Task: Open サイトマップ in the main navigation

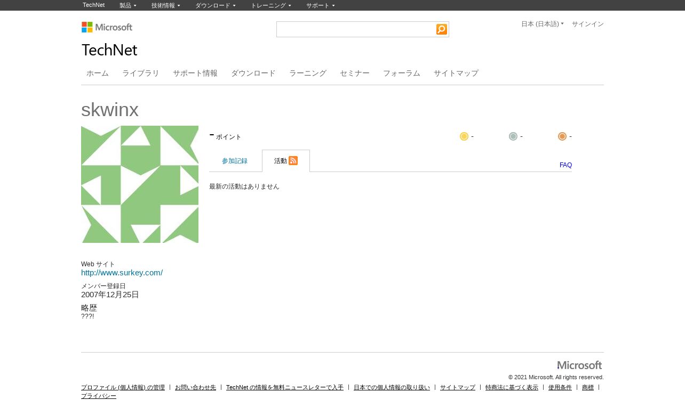Action: [456, 74]
